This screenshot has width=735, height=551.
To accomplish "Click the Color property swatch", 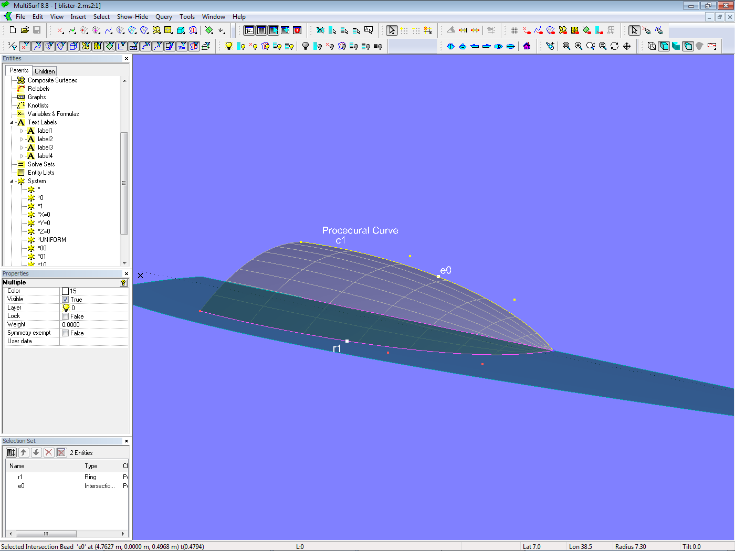I will tap(66, 291).
